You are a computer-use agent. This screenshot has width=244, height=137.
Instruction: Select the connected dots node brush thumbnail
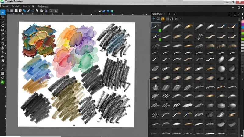155,115
